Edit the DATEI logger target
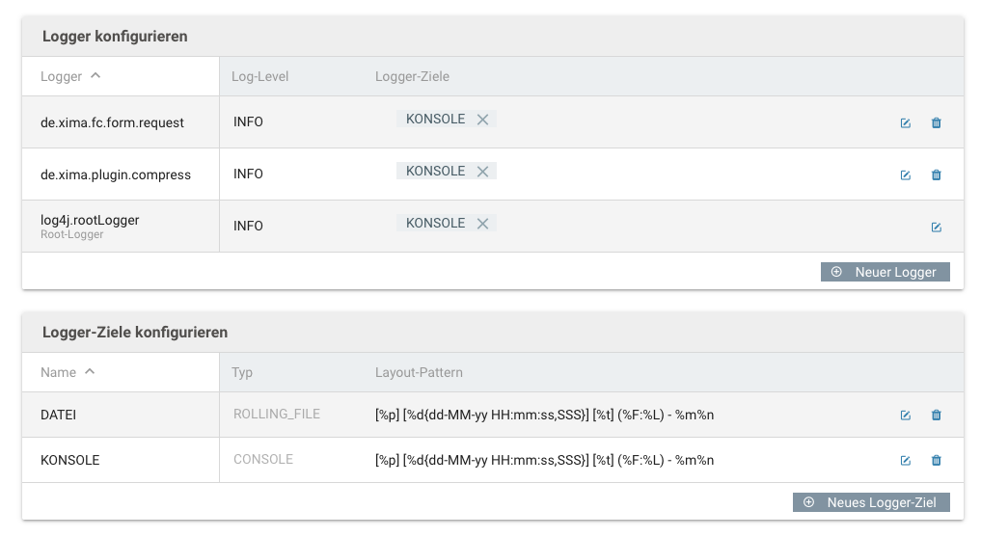This screenshot has width=981, height=537. click(x=906, y=416)
